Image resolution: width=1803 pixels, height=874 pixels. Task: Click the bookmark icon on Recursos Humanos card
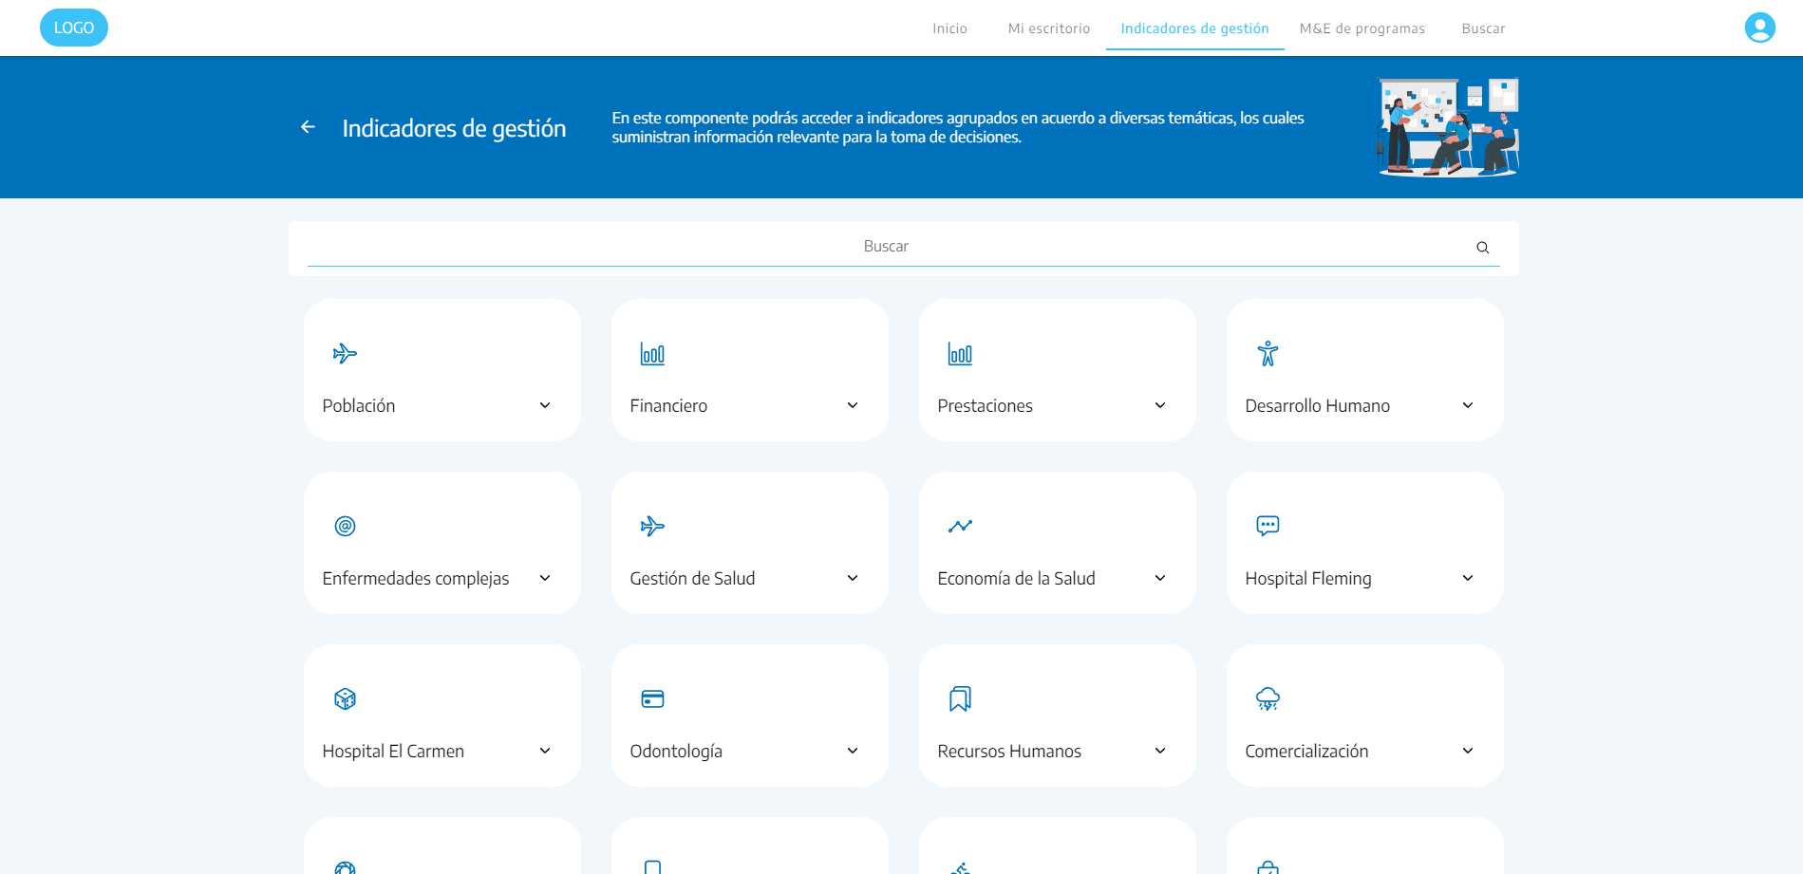coord(960,699)
